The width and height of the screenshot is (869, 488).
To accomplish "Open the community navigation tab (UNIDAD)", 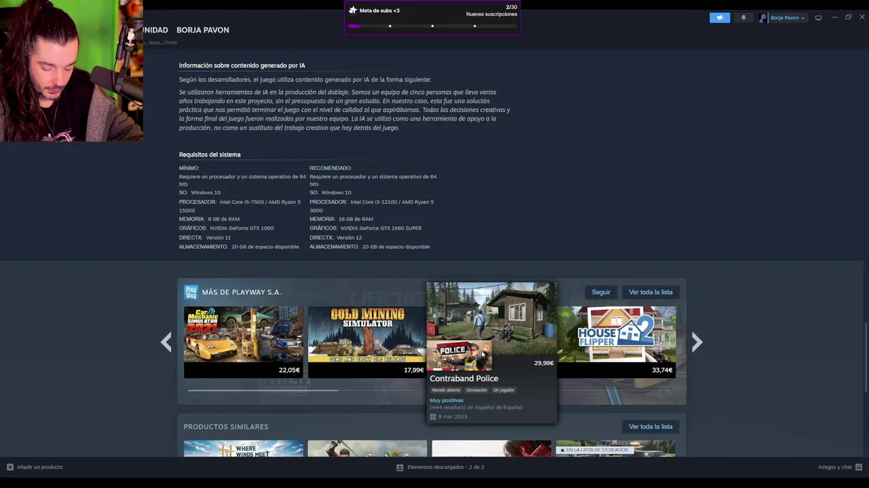I will tap(155, 30).
